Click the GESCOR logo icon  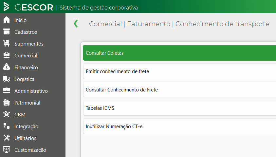coord(6,7)
